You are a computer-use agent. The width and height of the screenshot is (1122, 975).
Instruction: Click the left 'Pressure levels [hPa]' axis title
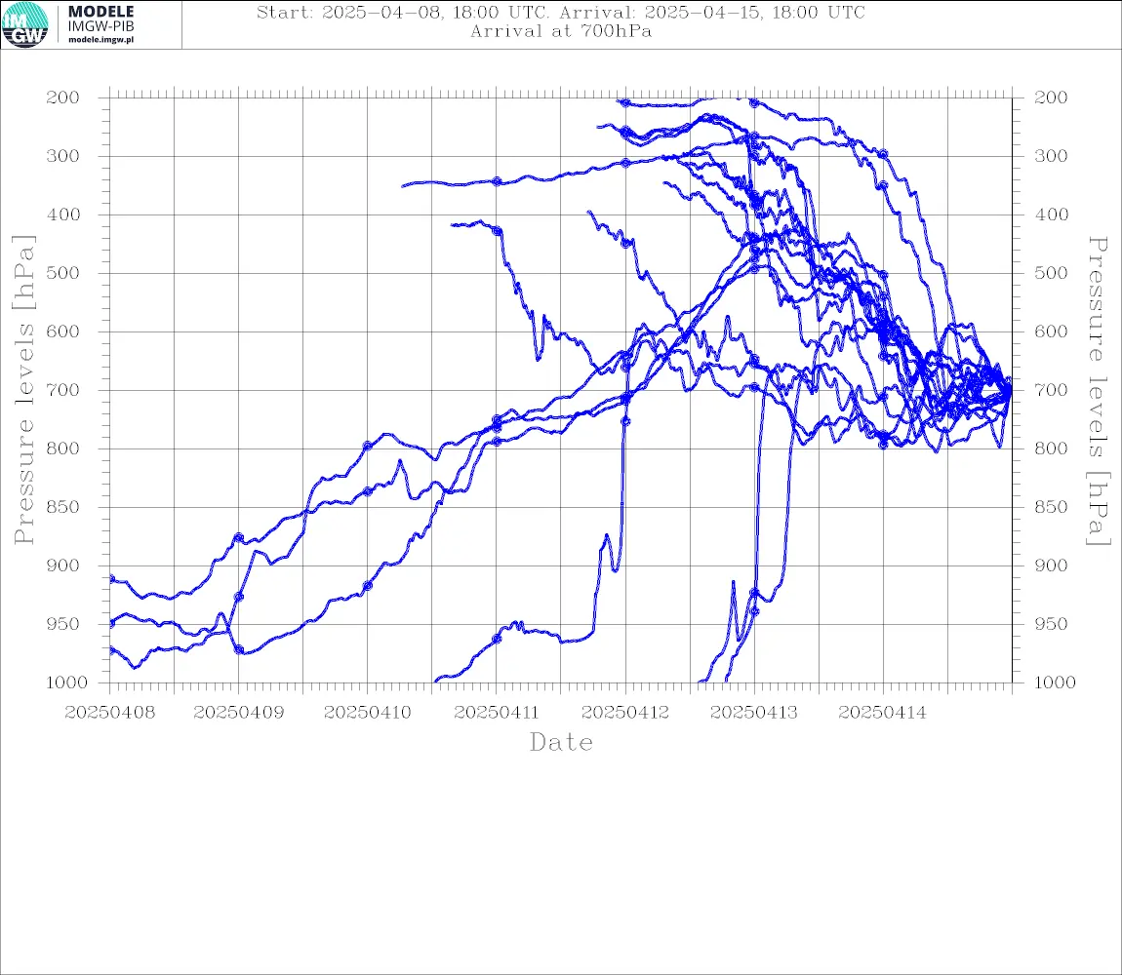23,390
